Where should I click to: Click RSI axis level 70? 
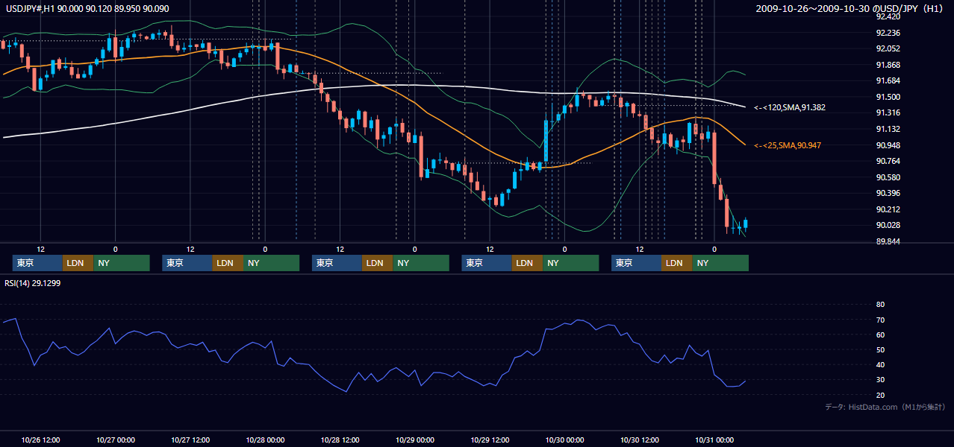point(880,320)
